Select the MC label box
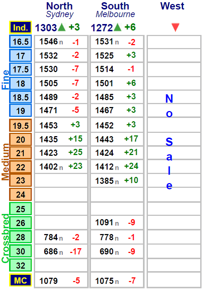The width and height of the screenshot is (204, 289). (x=20, y=280)
